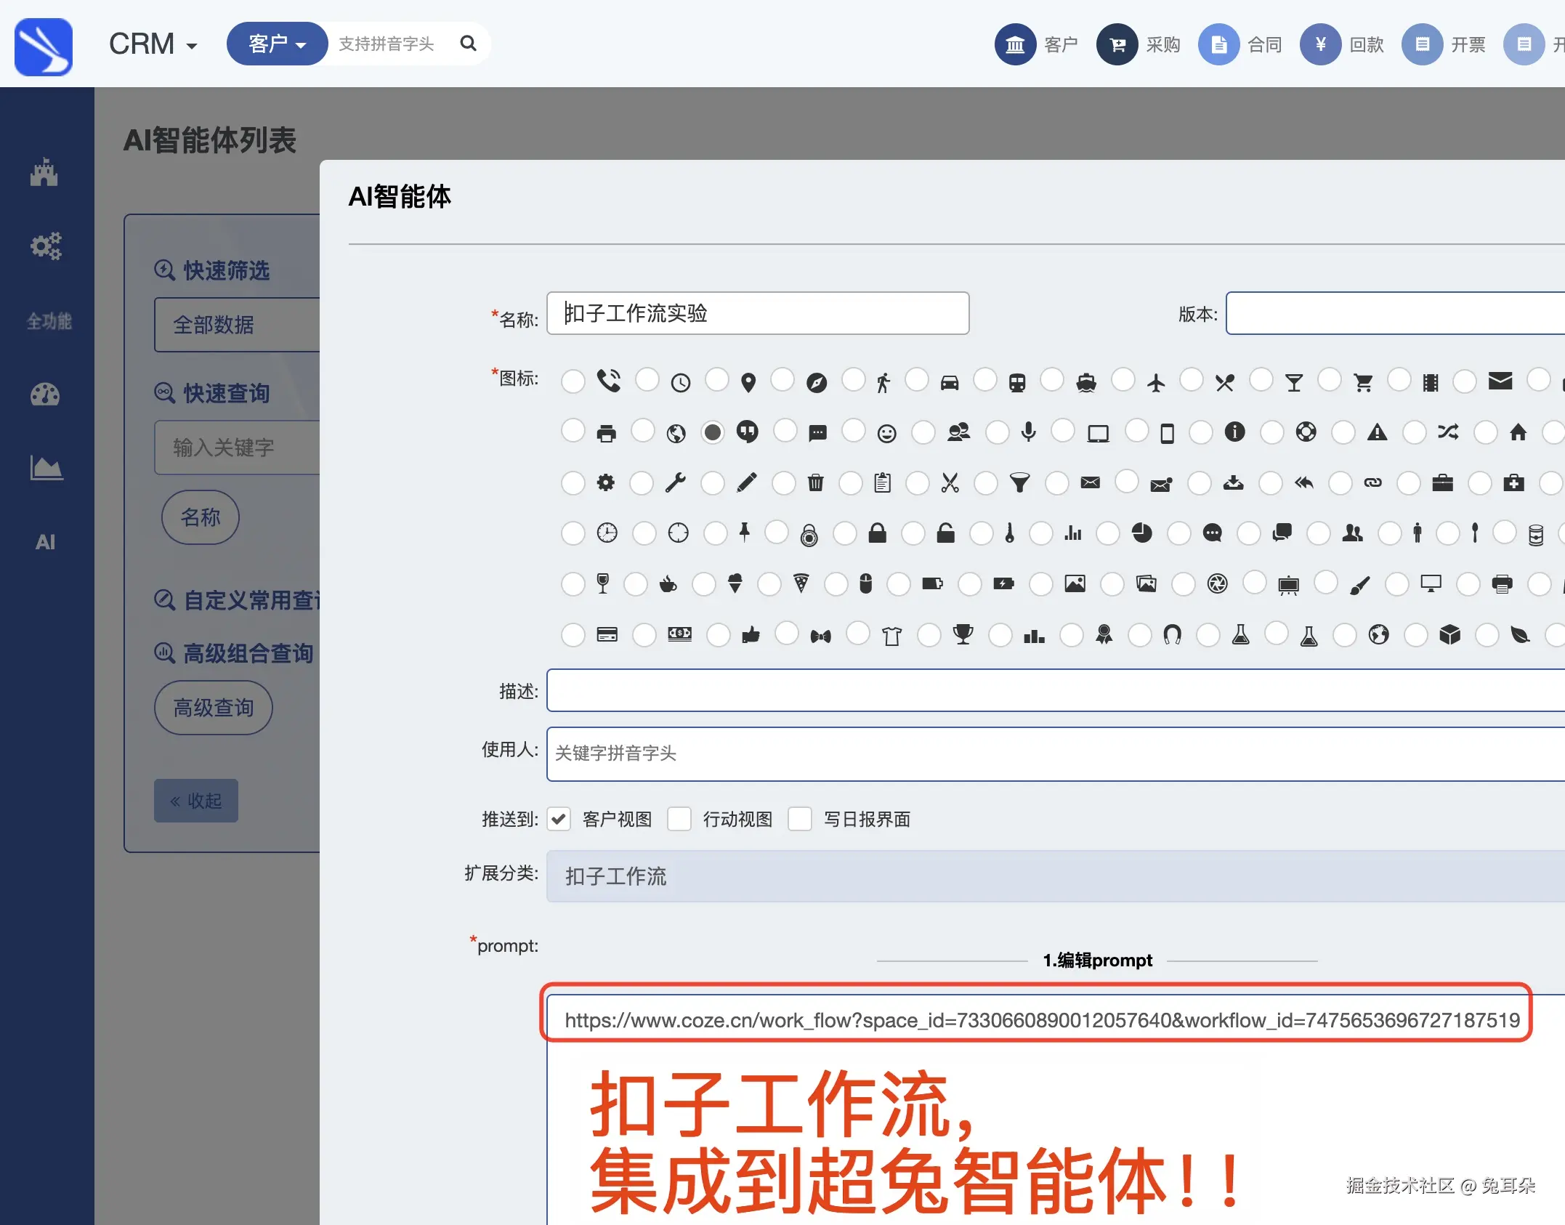Open the 客户 search type dropdown

coord(277,44)
